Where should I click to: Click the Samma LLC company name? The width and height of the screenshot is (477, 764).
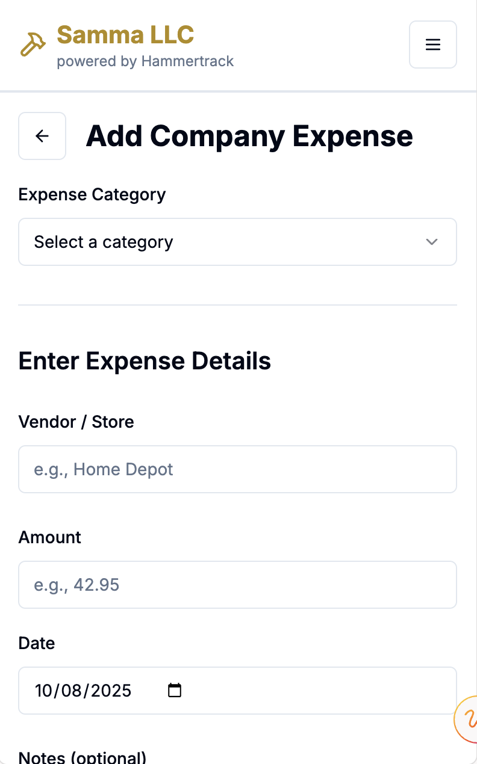(125, 35)
